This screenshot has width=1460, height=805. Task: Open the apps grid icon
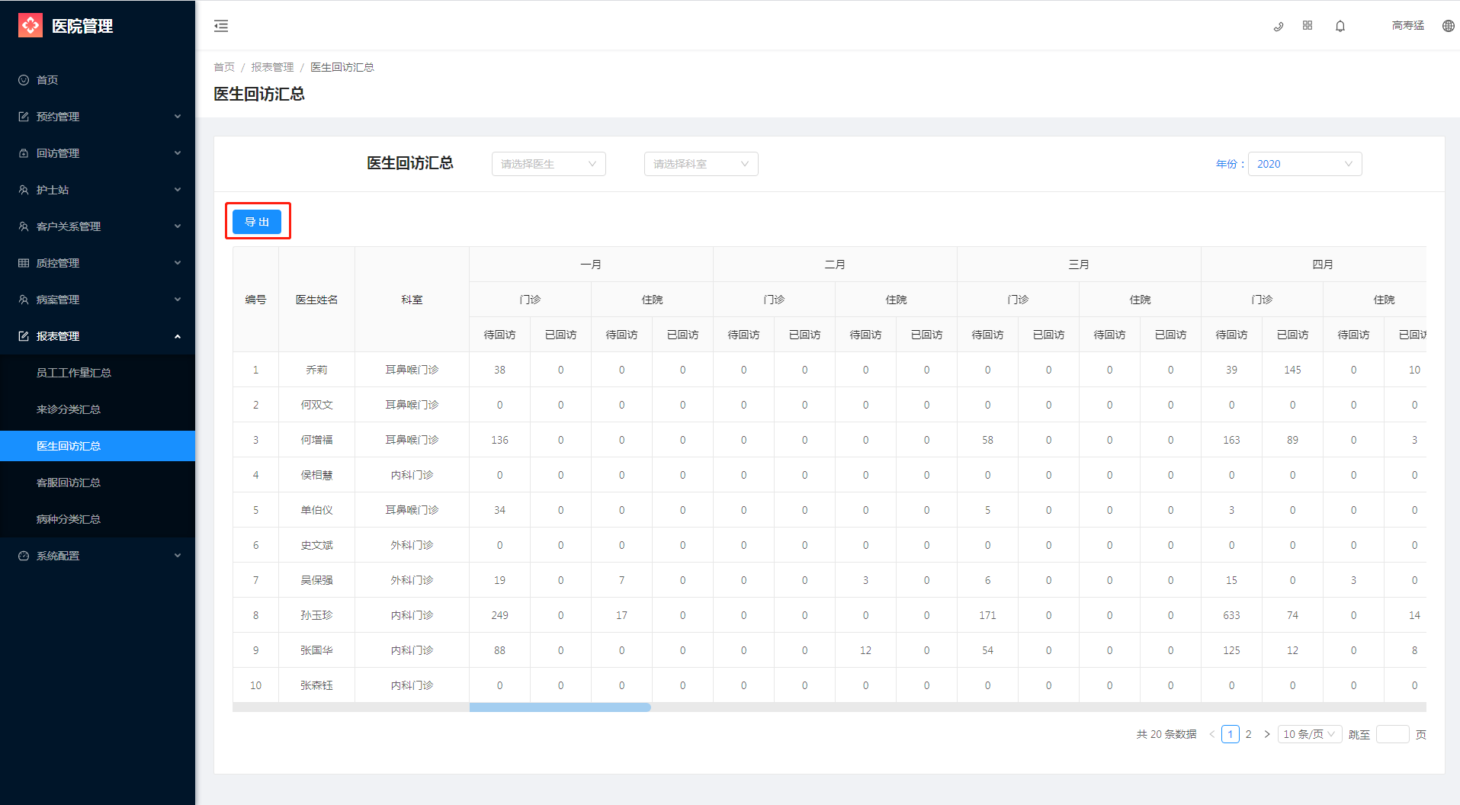tap(1308, 25)
